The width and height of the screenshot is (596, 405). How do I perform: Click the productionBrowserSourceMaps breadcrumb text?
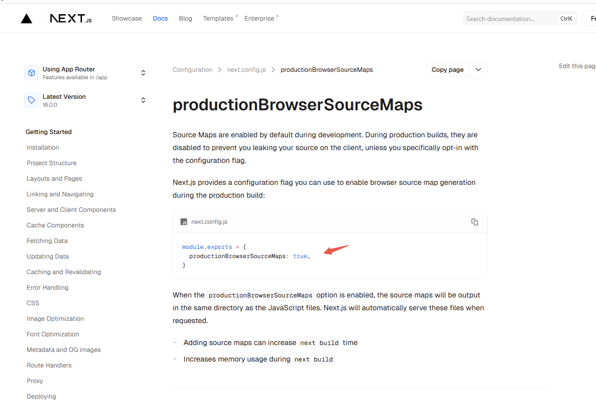click(x=327, y=70)
